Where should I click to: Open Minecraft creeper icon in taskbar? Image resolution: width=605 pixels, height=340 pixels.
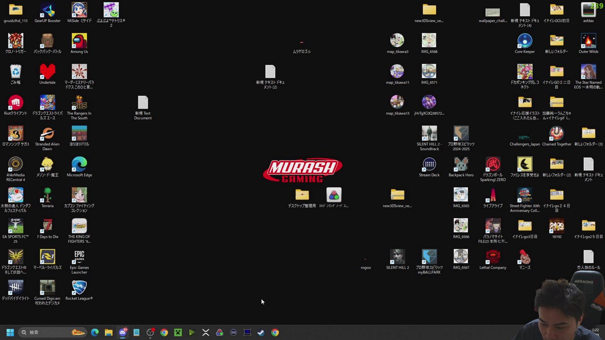point(178,332)
